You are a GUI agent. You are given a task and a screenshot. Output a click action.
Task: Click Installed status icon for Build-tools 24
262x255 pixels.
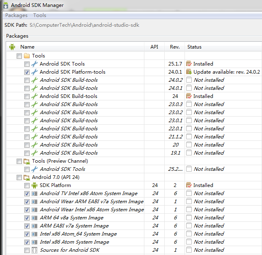[x=189, y=96]
